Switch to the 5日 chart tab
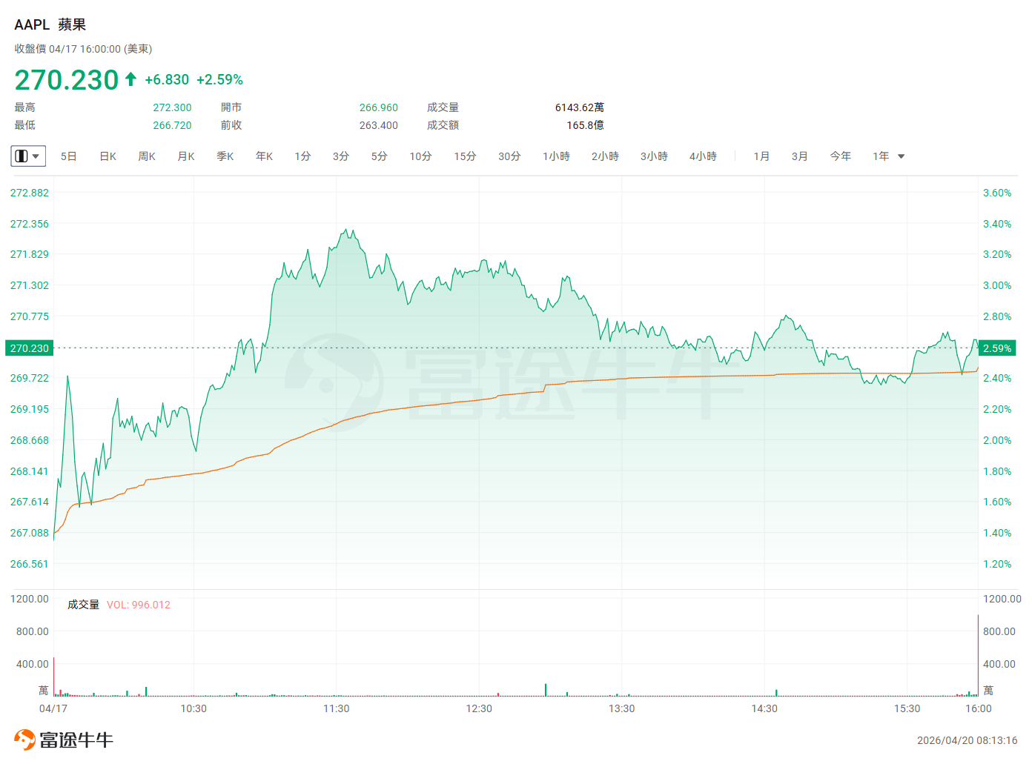 [68, 156]
